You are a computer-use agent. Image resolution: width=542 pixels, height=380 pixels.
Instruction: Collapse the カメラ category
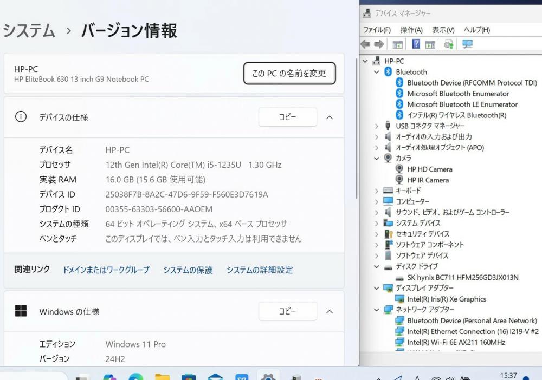(x=377, y=158)
